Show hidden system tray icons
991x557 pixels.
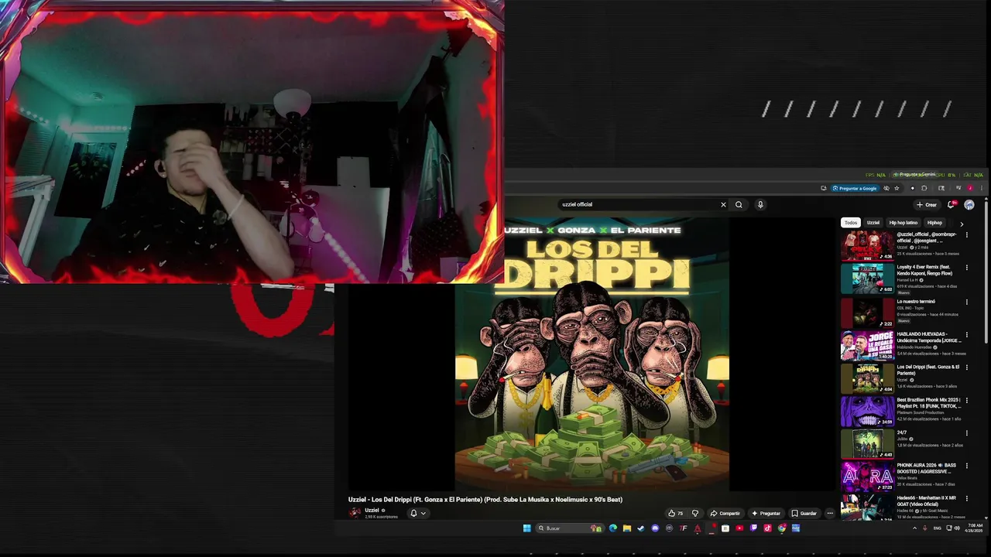pyautogui.click(x=914, y=528)
